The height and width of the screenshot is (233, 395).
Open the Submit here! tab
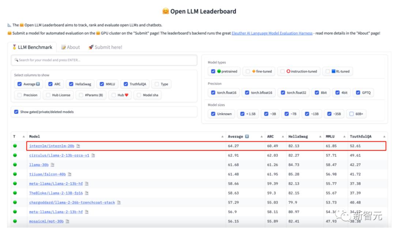coord(105,47)
